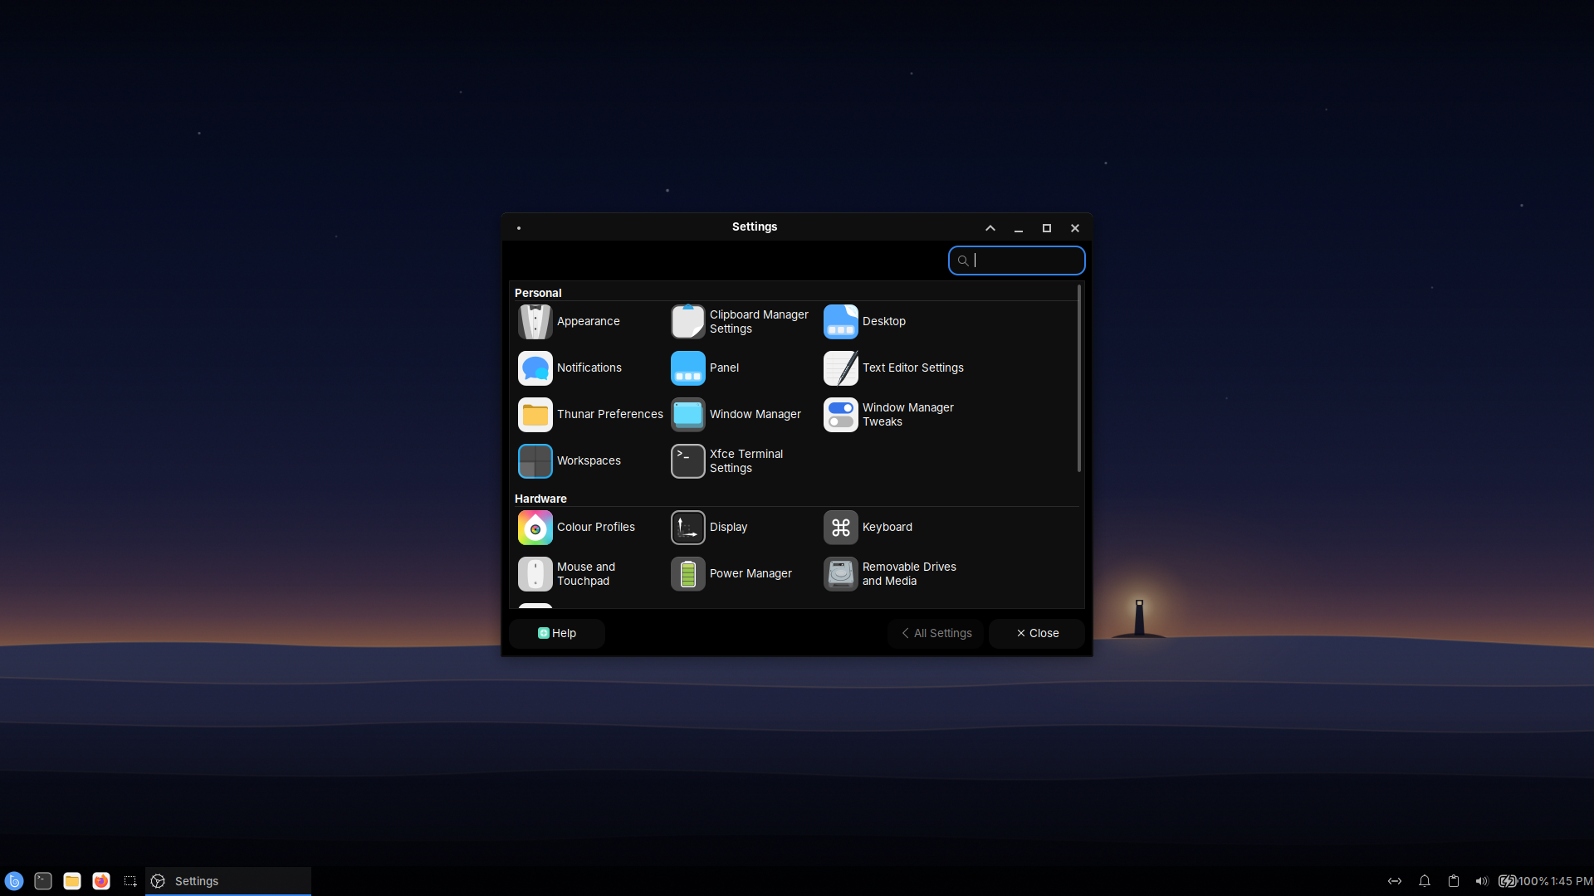Click the Power Manager label

pos(751,574)
